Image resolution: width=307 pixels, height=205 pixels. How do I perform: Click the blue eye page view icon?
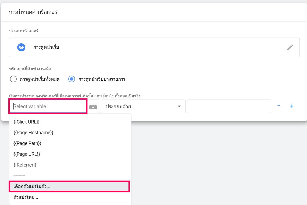click(21, 47)
